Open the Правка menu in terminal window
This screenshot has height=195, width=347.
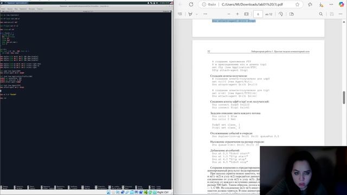click(10, 9)
